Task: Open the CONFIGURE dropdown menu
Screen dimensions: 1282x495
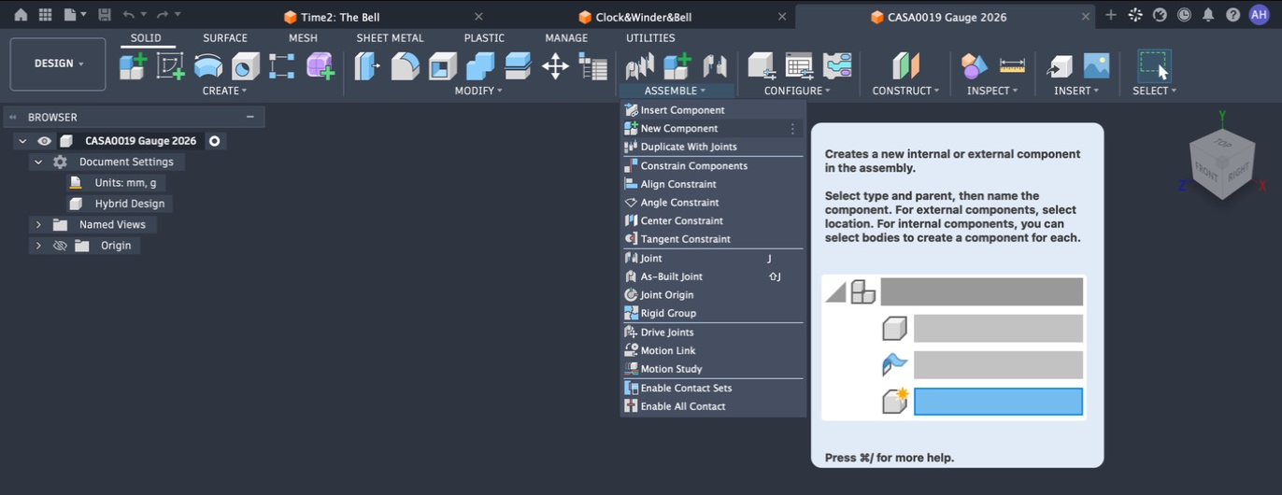Action: [x=797, y=91]
